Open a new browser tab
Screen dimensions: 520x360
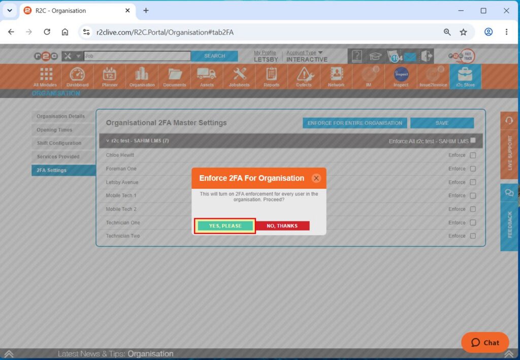coord(146,11)
